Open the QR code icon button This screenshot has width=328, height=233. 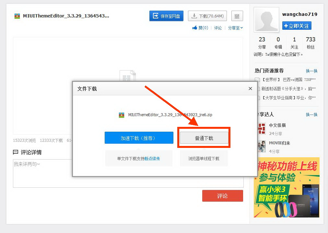[x=237, y=16]
